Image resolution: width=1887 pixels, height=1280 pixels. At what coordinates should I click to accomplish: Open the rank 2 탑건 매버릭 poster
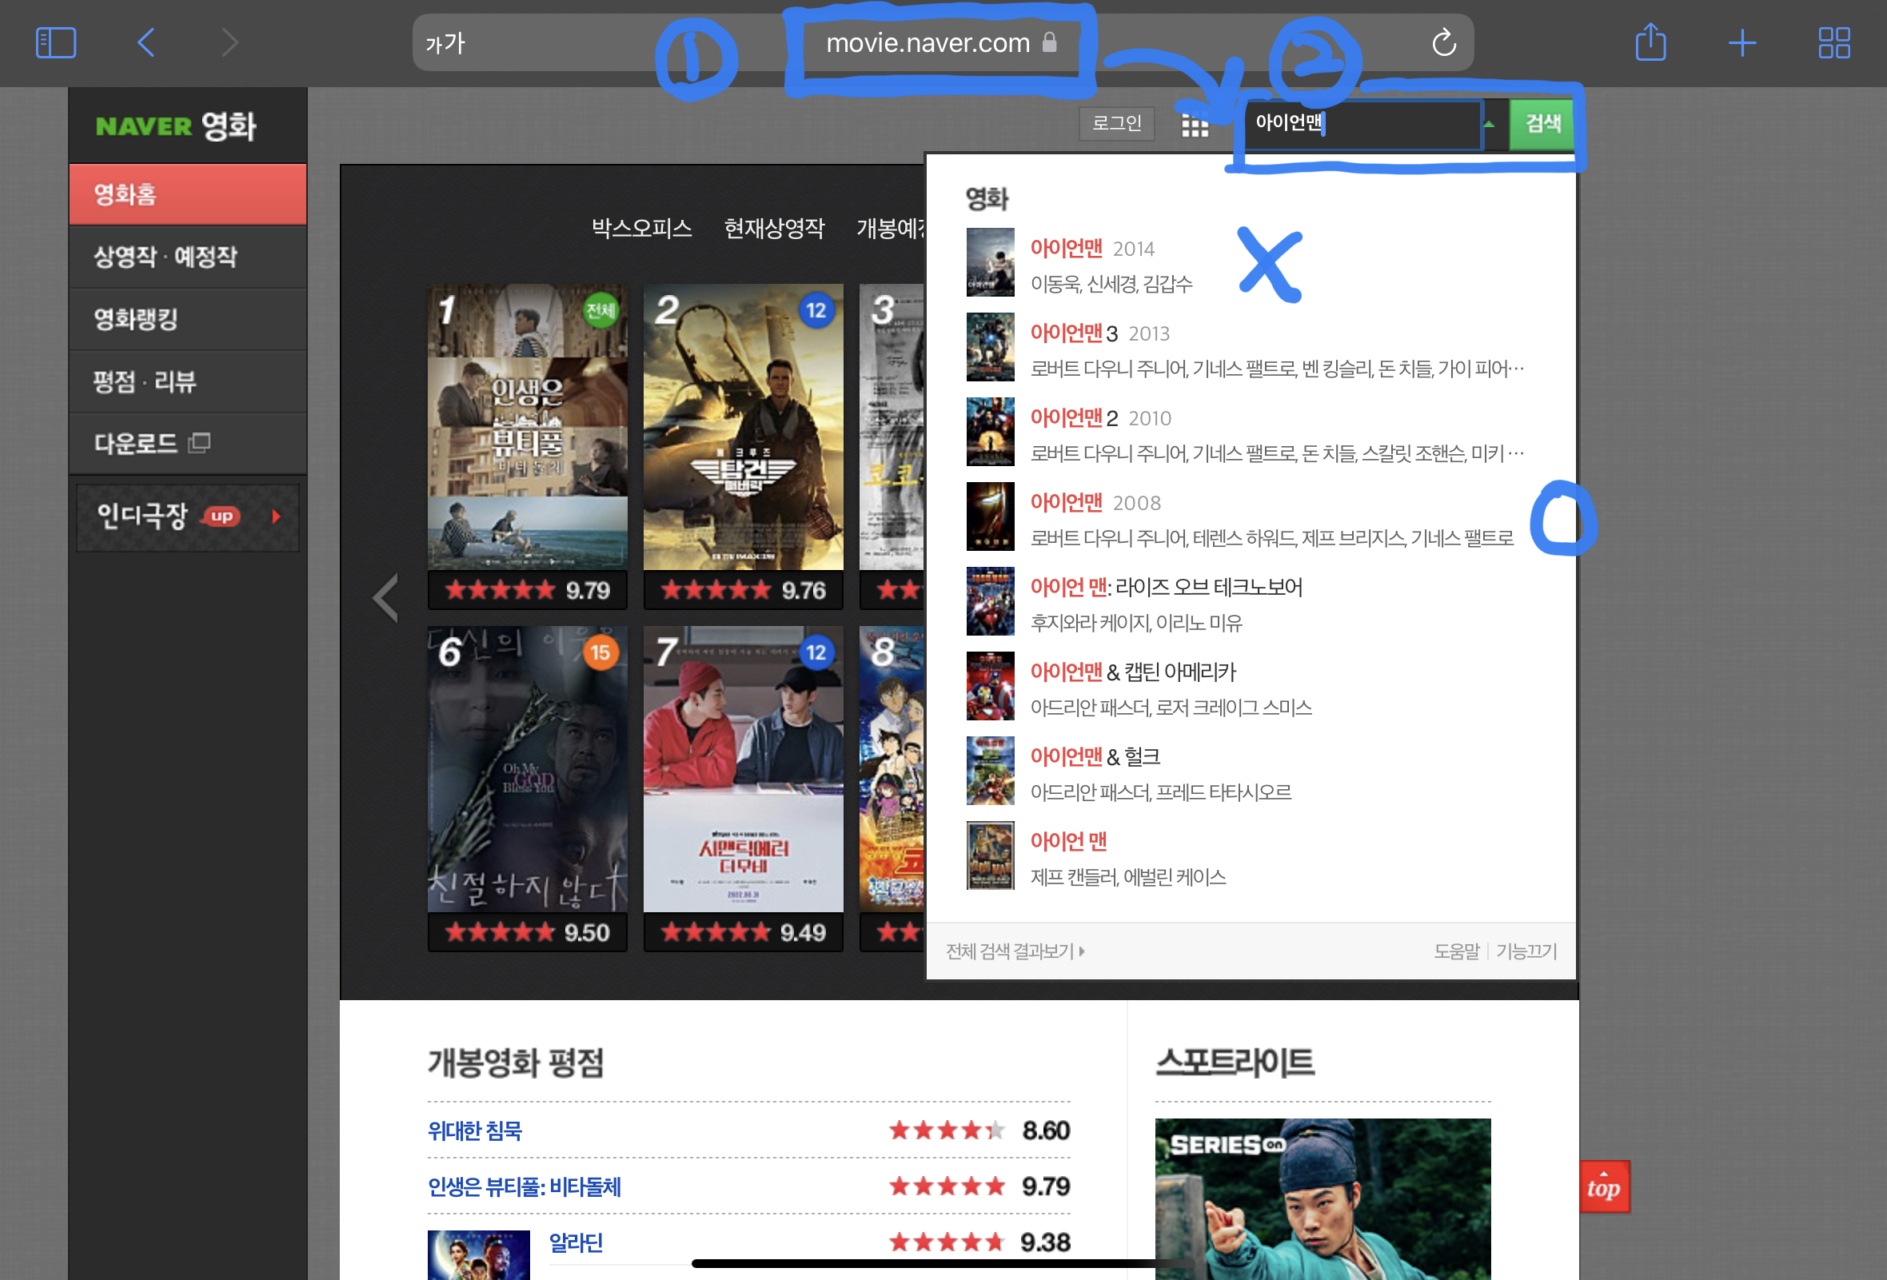[743, 426]
